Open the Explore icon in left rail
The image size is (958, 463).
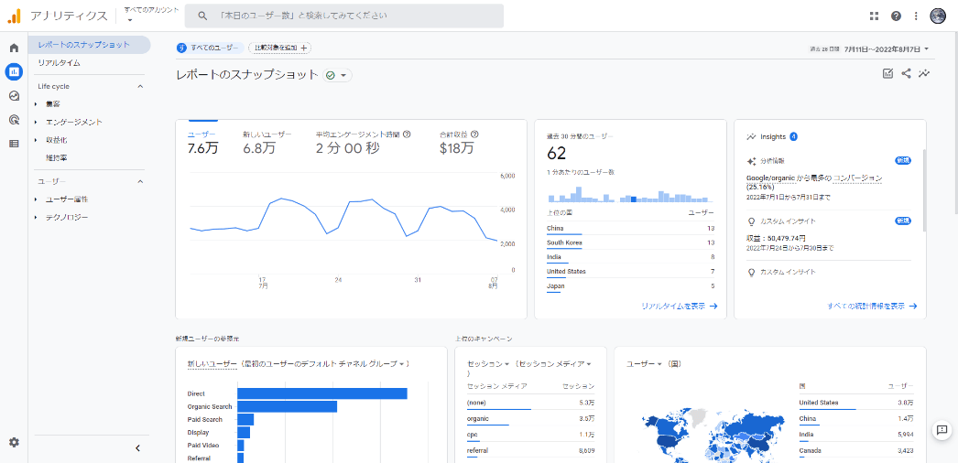(x=14, y=96)
